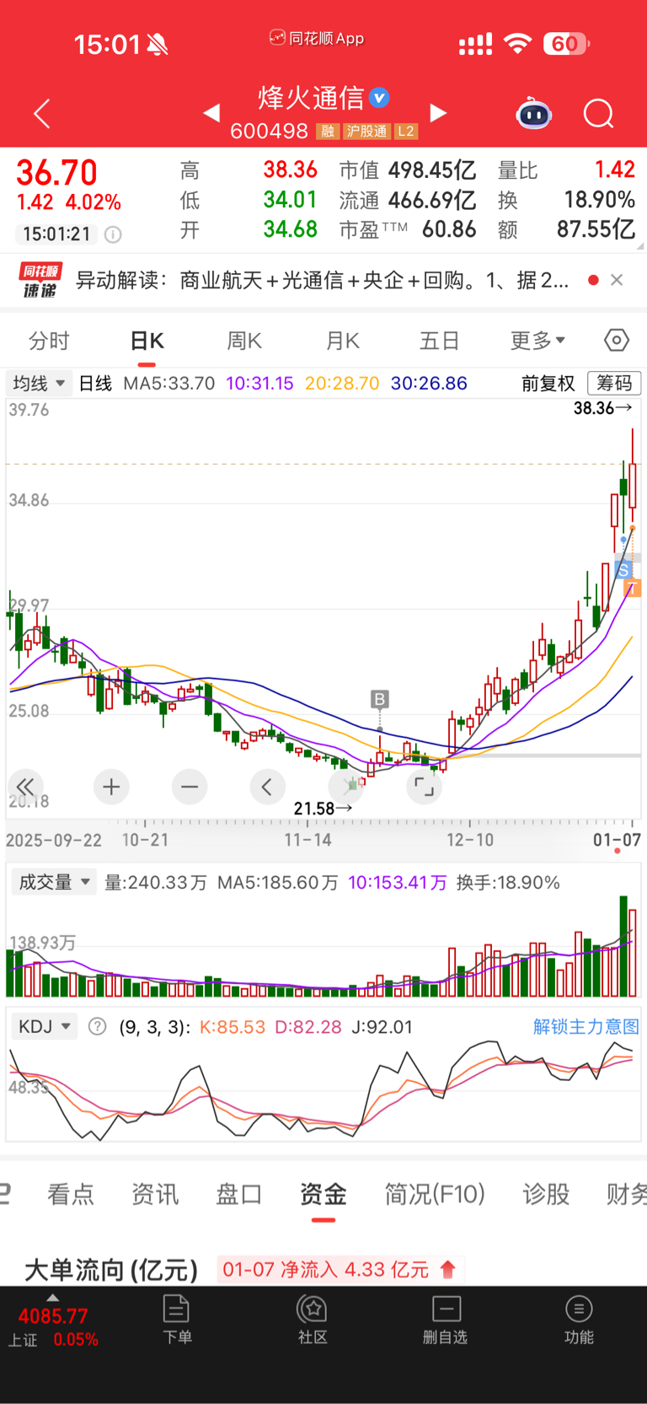Screen dimensions: 647x1404
Task: Zoom out chart with minus button
Action: [x=190, y=787]
